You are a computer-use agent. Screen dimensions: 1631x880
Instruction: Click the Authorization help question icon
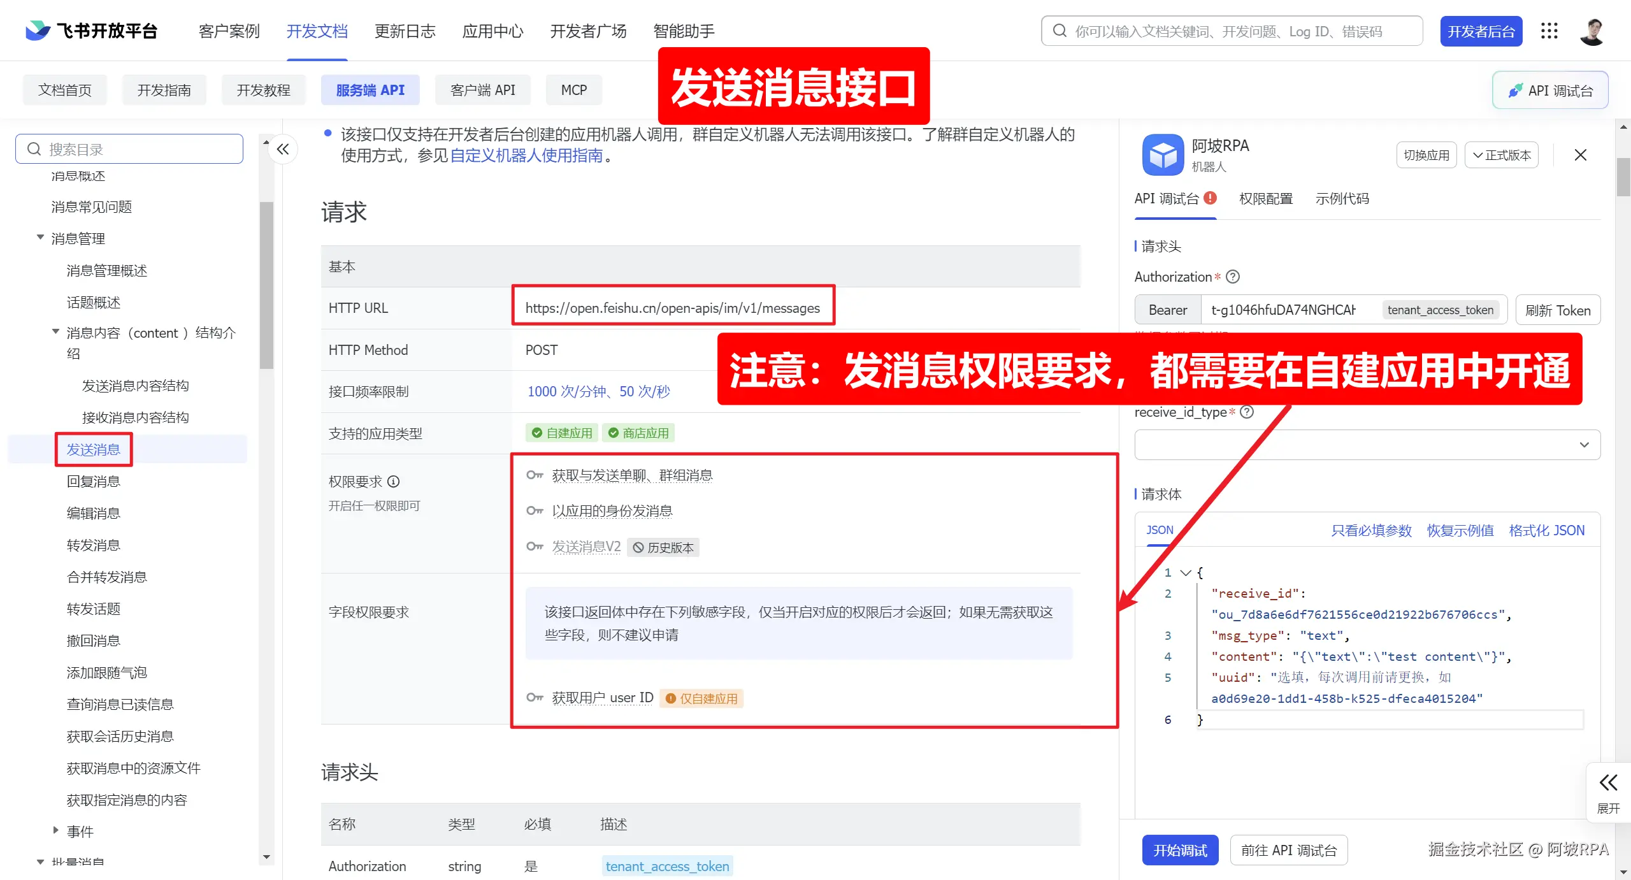coord(1233,277)
